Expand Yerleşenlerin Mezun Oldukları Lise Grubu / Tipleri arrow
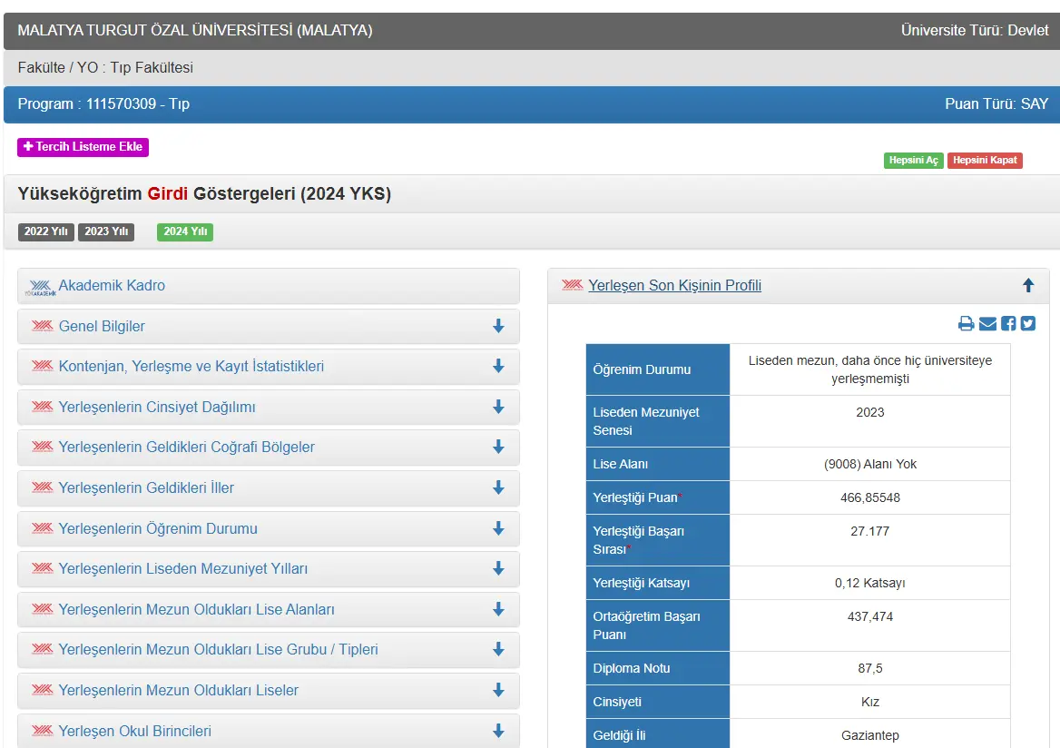Screen dimensions: 1060x748 [x=498, y=649]
